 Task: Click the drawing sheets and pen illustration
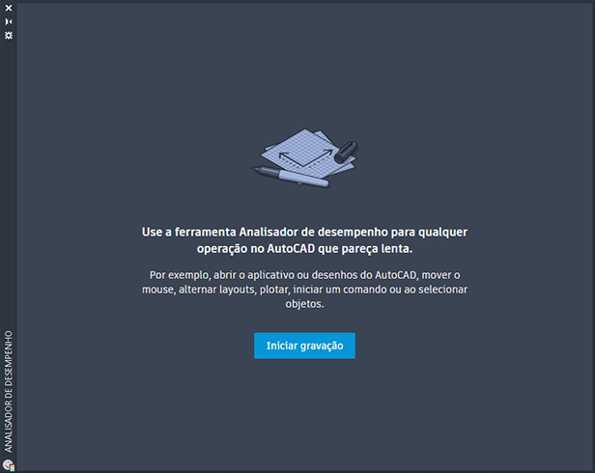point(304,158)
